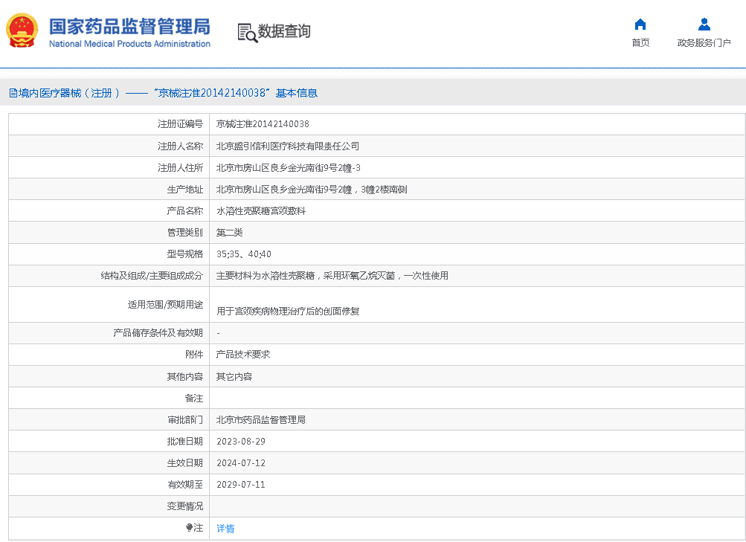This screenshot has height=542, width=746.
Task: Click registrant name 北京盛引信利医疗科技有限责任公司
Action: [x=287, y=146]
